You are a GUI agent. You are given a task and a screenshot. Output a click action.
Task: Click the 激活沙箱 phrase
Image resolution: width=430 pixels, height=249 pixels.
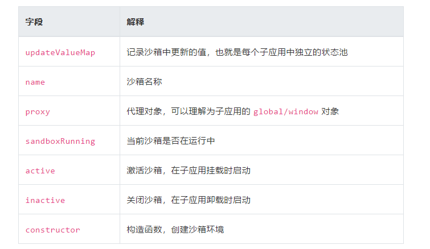coord(145,171)
